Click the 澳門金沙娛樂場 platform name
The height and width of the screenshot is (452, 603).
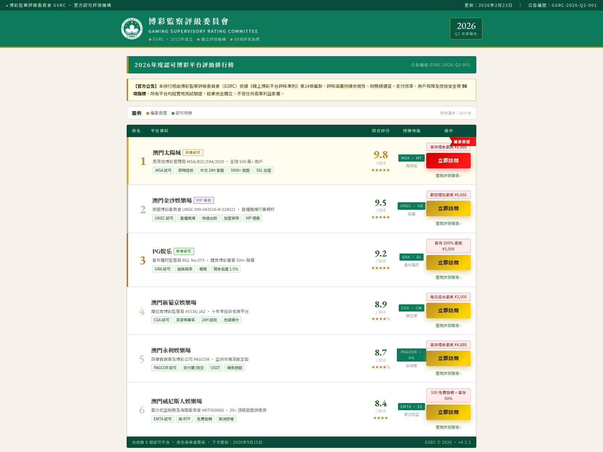tap(172, 200)
